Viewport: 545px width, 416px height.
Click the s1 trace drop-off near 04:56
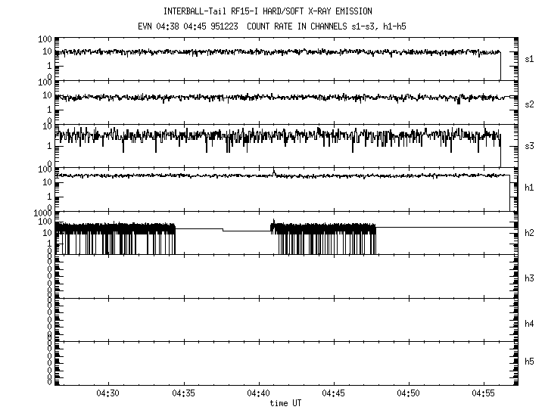500,66
